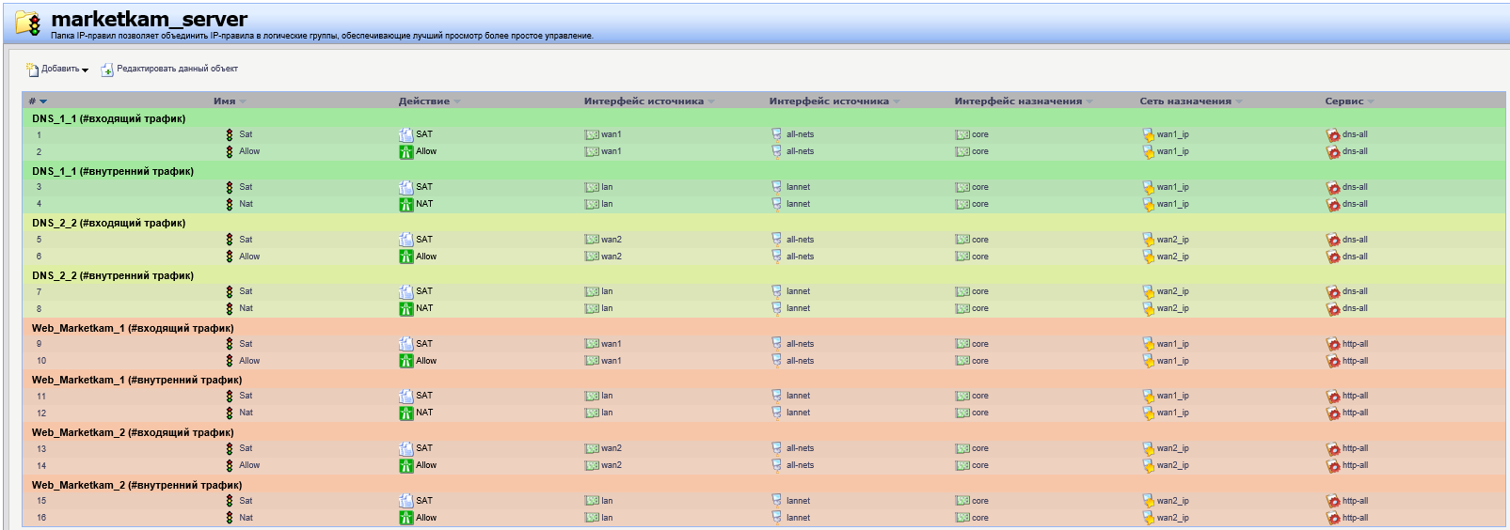
Task: Select the DNS_2_2 (#внутренний трафик) group header
Action: click(x=113, y=275)
